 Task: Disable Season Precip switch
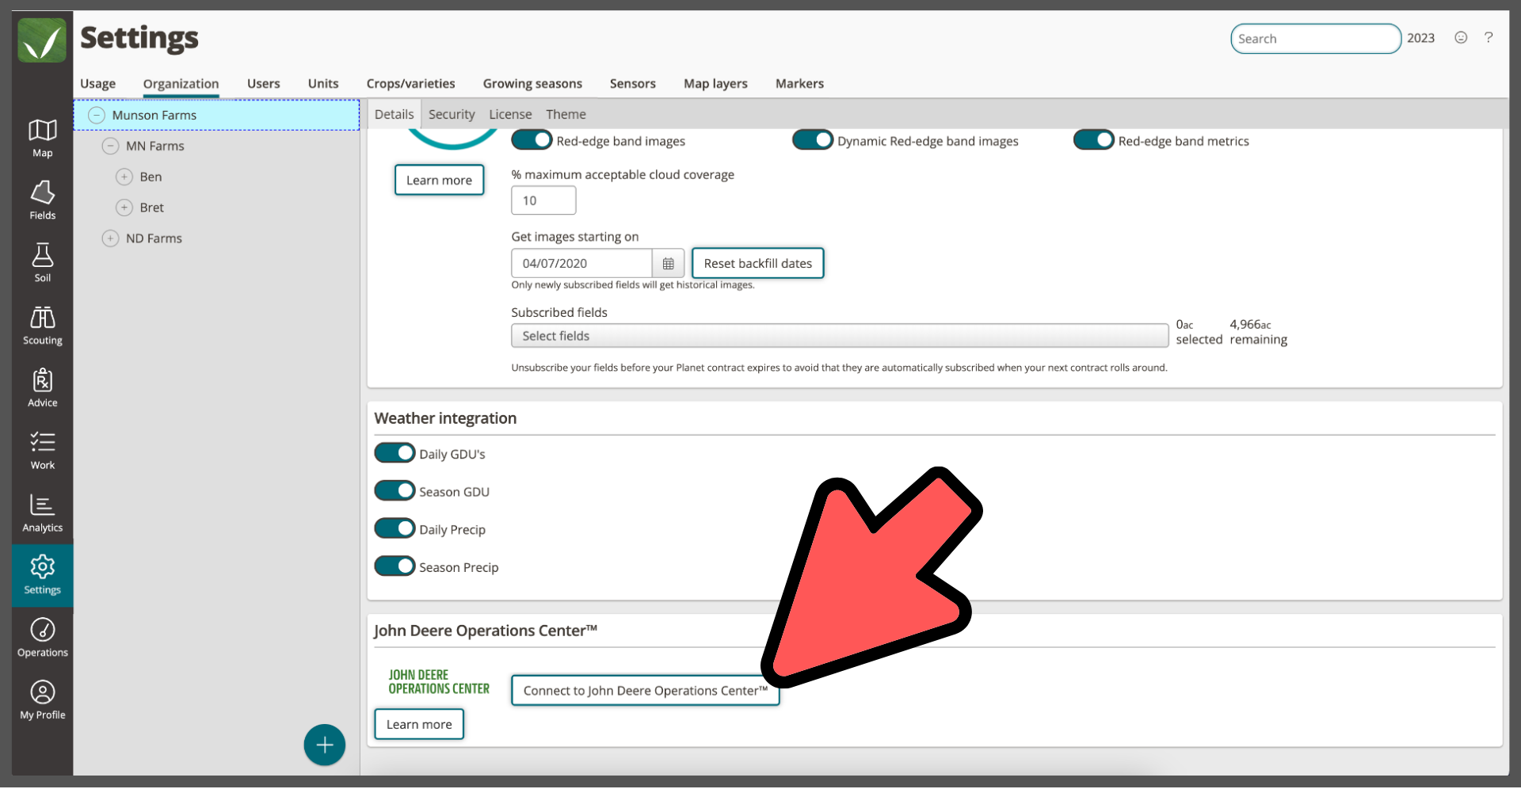click(395, 566)
